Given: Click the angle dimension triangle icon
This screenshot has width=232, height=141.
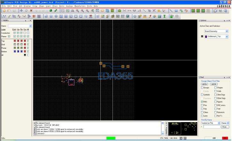Looking at the screenshot, I should pyautogui.click(x=139, y=11).
